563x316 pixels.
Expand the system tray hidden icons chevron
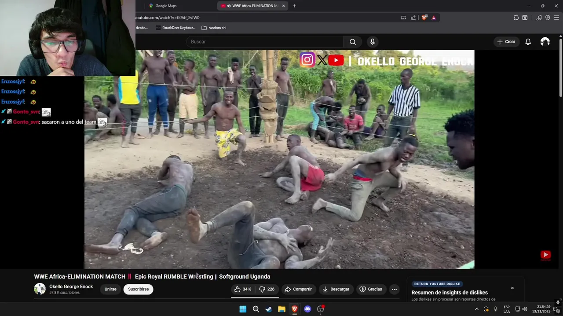(476, 309)
